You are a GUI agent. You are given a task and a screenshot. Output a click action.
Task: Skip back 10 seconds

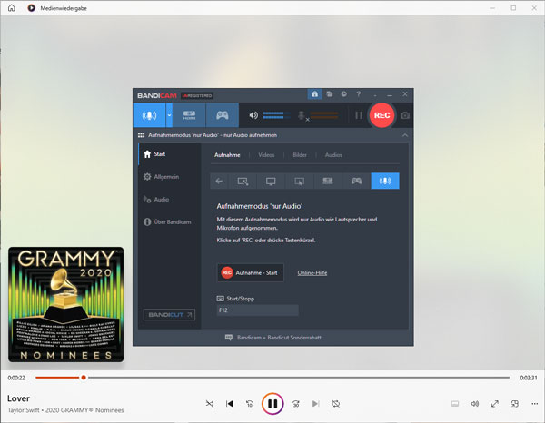250,404
